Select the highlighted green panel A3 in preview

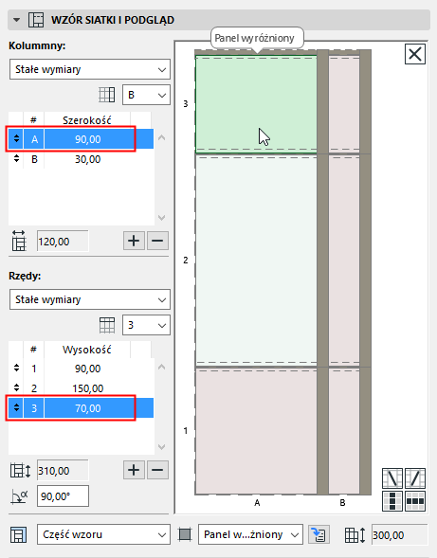(256, 104)
